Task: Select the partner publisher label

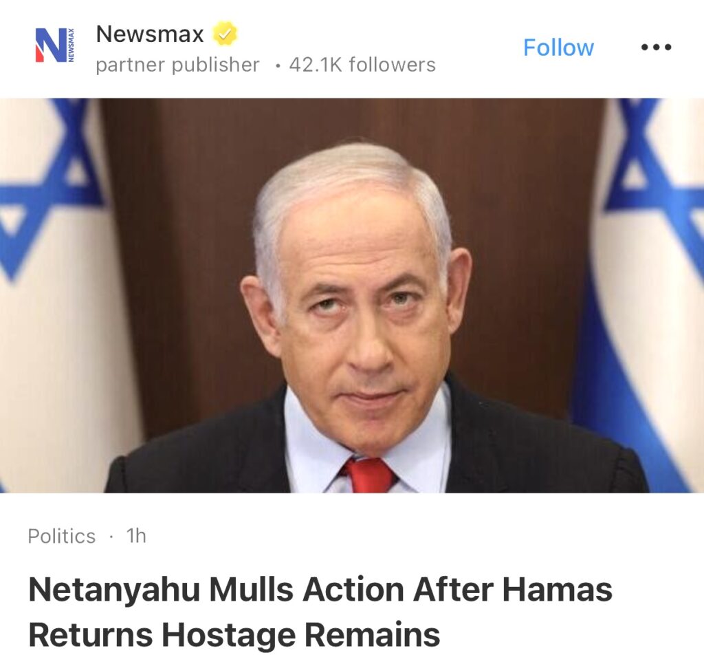Action: click(x=177, y=65)
